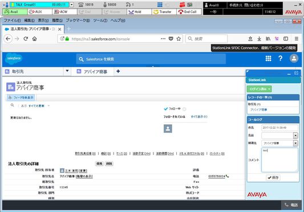Open Salesforce help question mark
The height and width of the screenshot is (212, 304).
click(281, 58)
